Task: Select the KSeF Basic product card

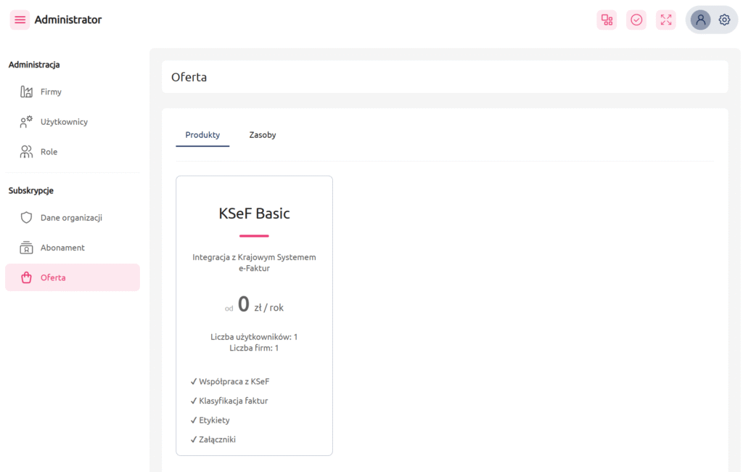Action: (x=254, y=315)
